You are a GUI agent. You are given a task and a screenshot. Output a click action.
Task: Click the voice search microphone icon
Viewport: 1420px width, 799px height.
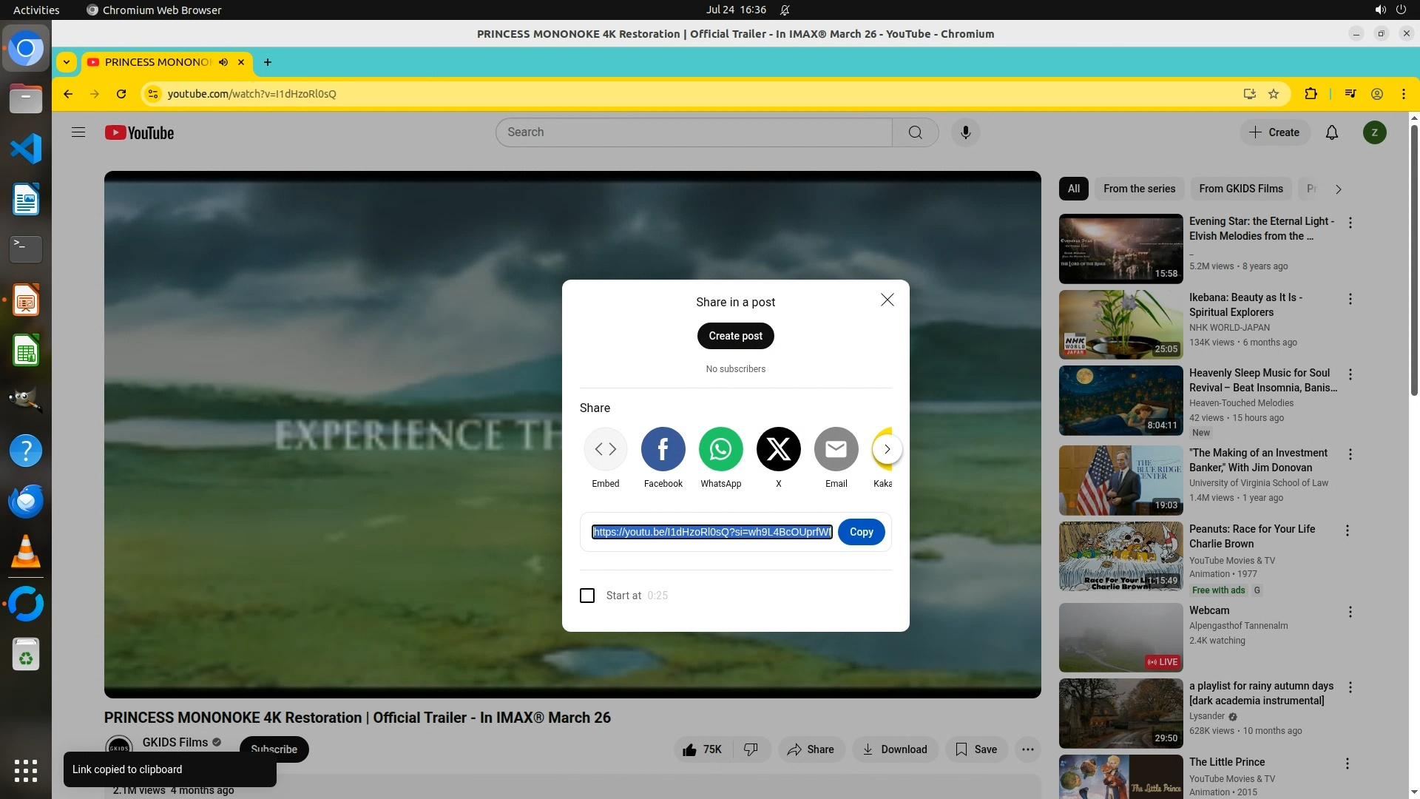pos(965,132)
